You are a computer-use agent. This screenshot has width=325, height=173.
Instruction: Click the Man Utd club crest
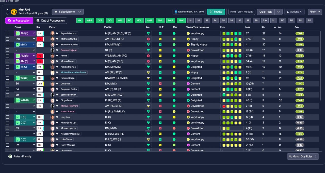click(14, 12)
